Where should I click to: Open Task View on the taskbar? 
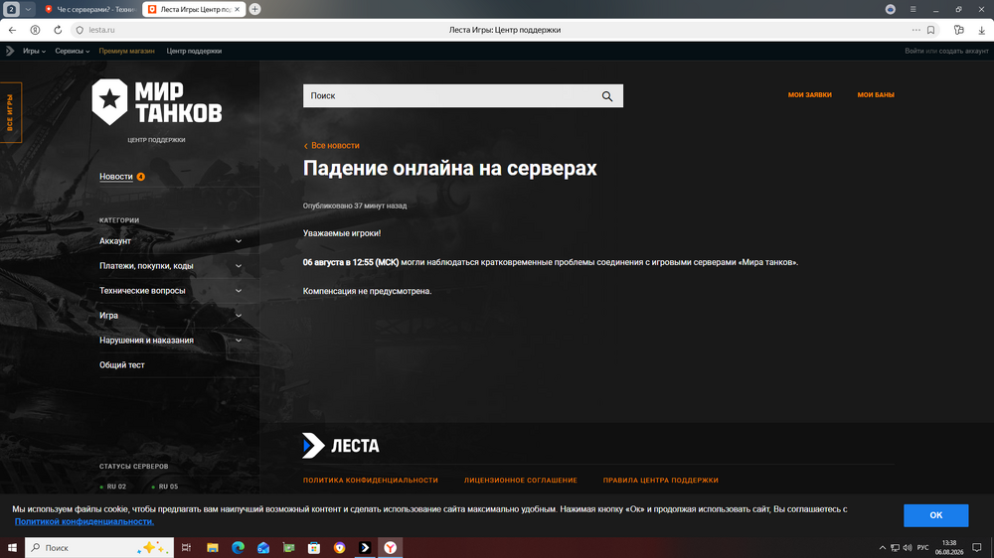(187, 547)
